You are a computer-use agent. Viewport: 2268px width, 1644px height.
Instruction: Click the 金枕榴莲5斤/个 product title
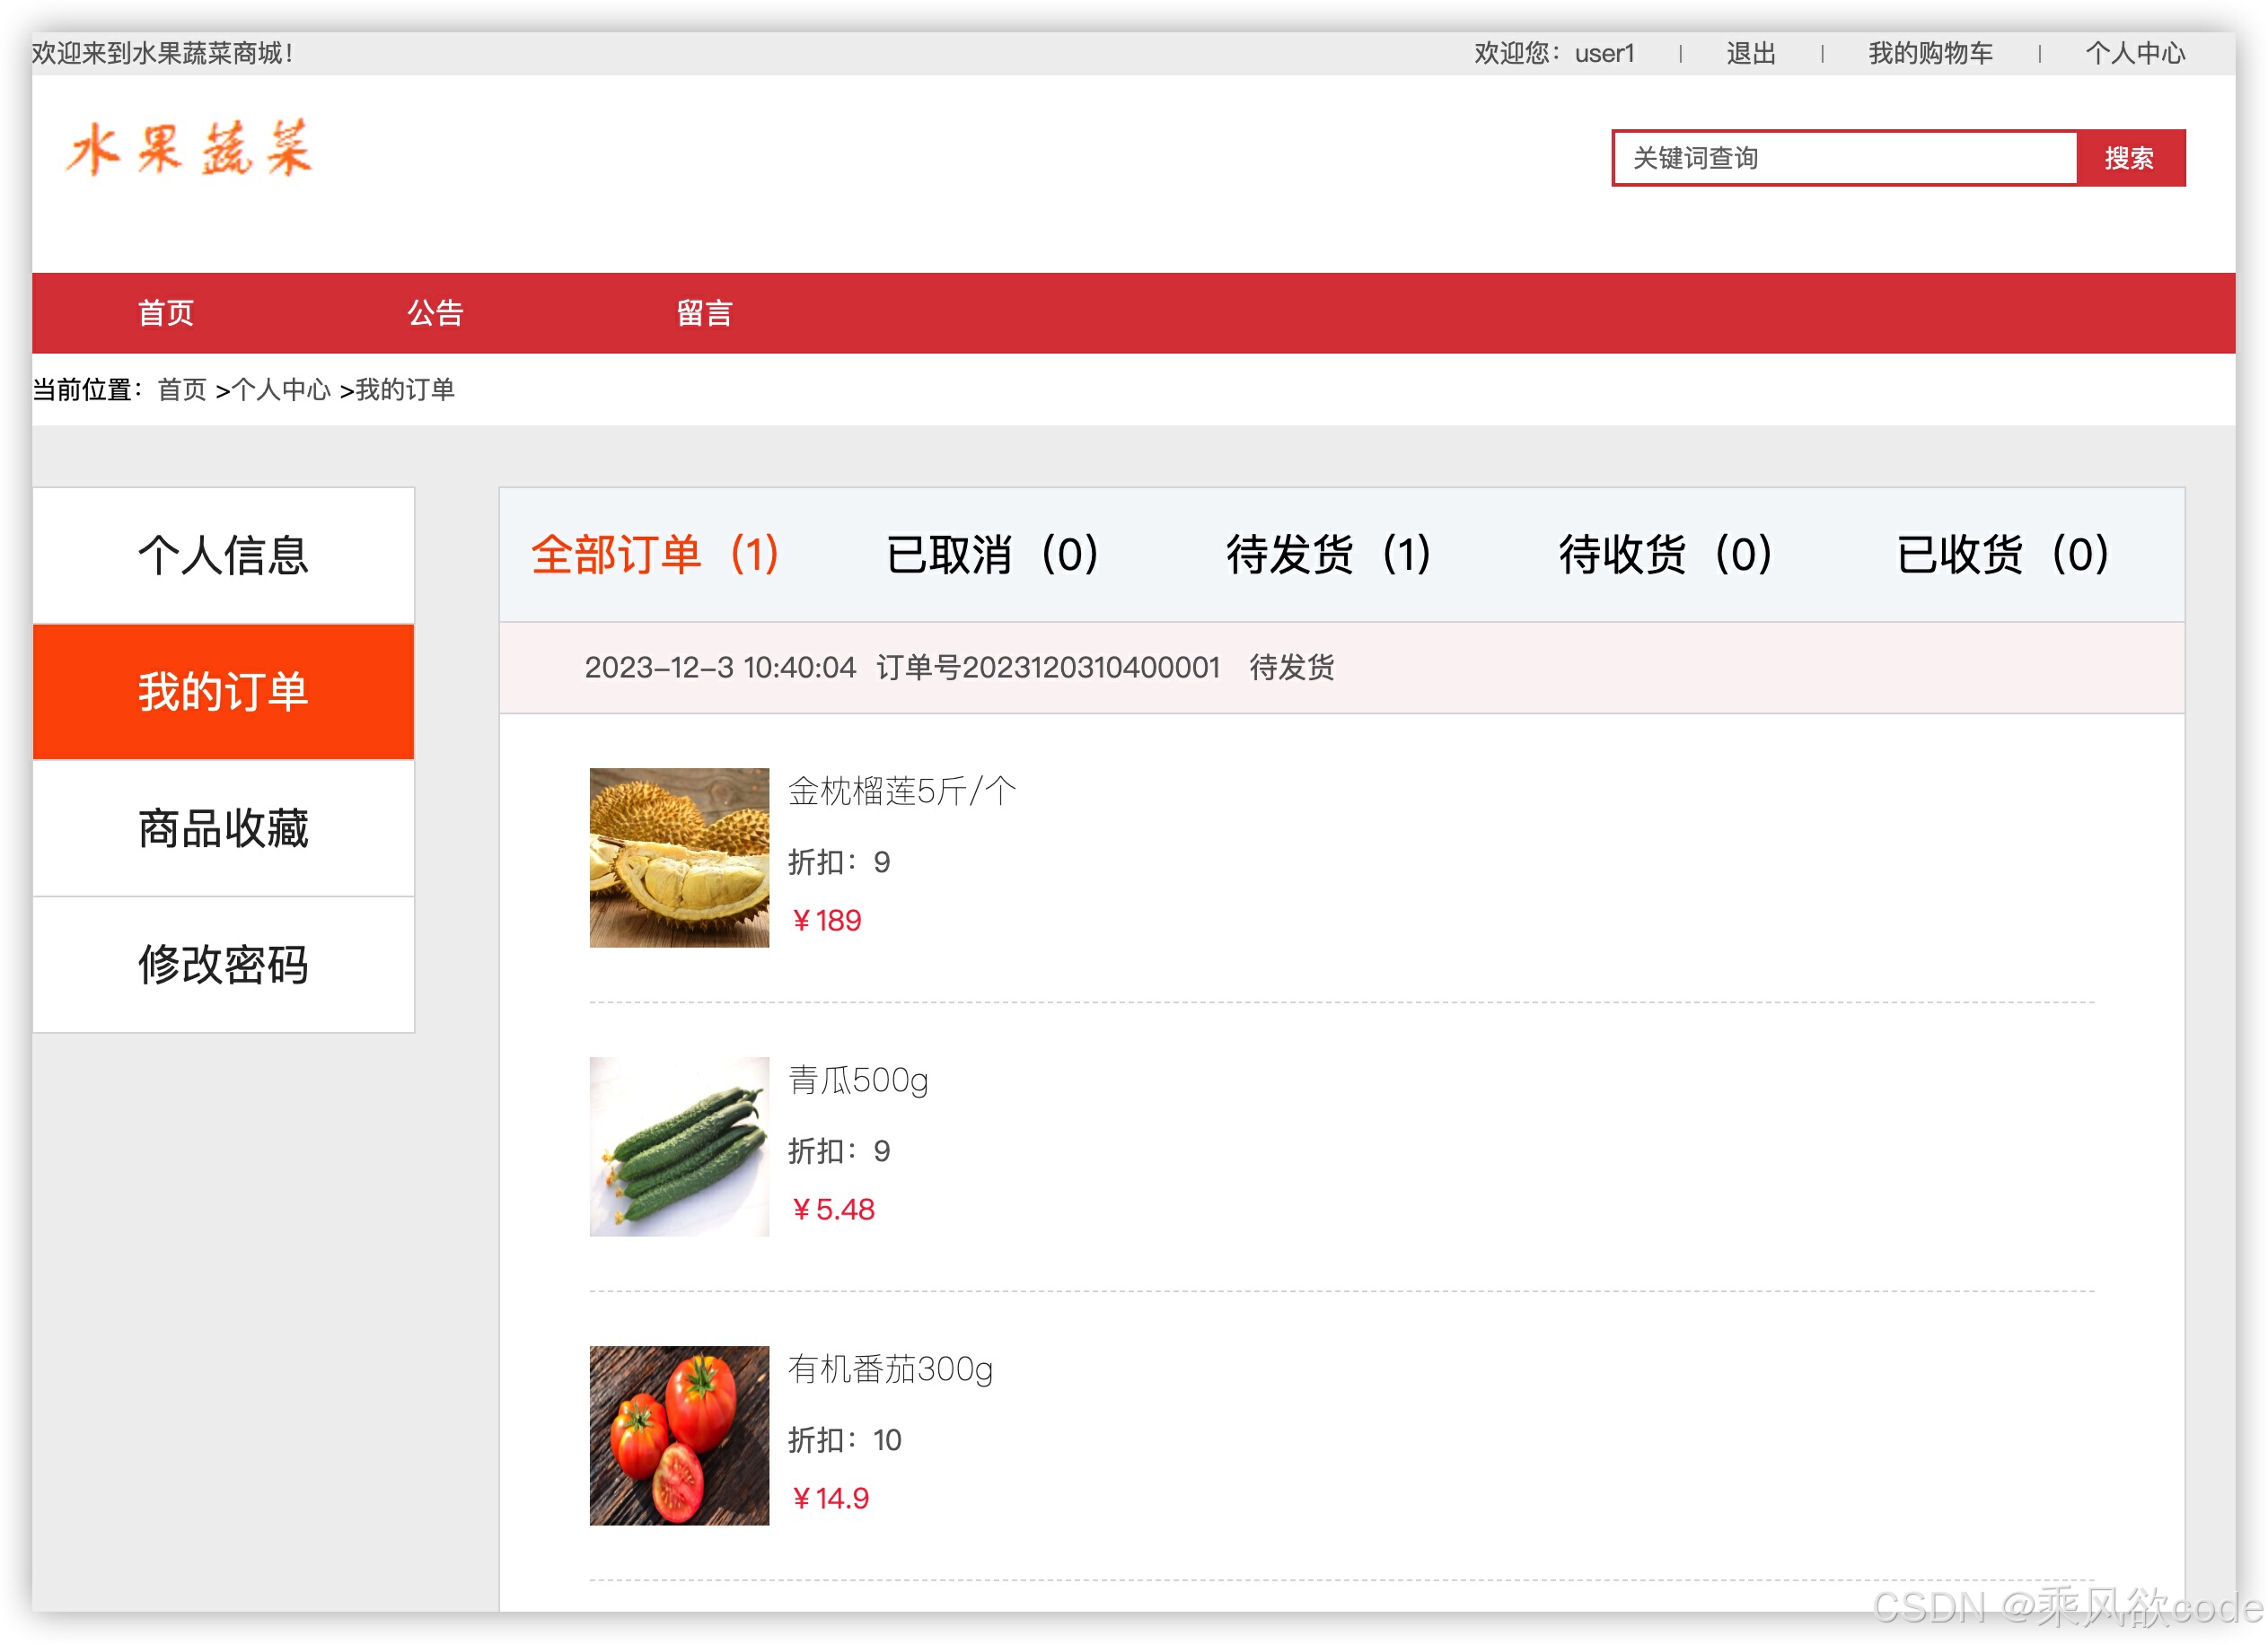point(901,791)
